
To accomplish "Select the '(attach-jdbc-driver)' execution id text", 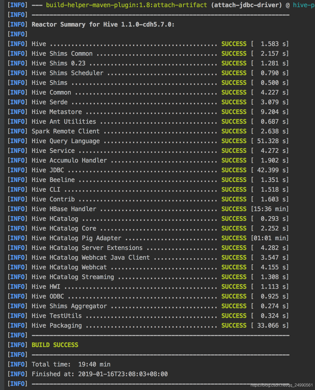I will (x=247, y=5).
